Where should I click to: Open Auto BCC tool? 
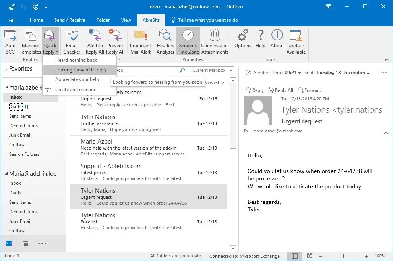(x=10, y=42)
